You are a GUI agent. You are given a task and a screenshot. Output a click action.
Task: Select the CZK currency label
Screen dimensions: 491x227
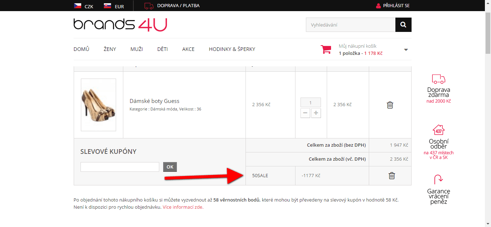89,6
